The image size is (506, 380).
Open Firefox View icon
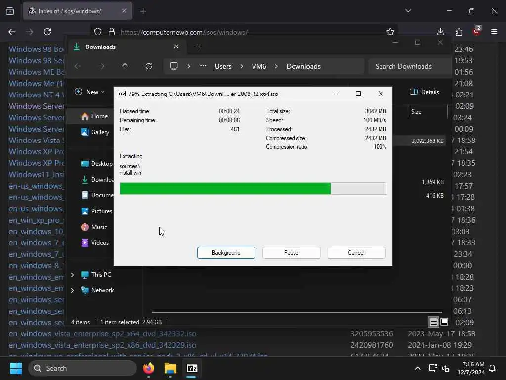tap(10, 11)
